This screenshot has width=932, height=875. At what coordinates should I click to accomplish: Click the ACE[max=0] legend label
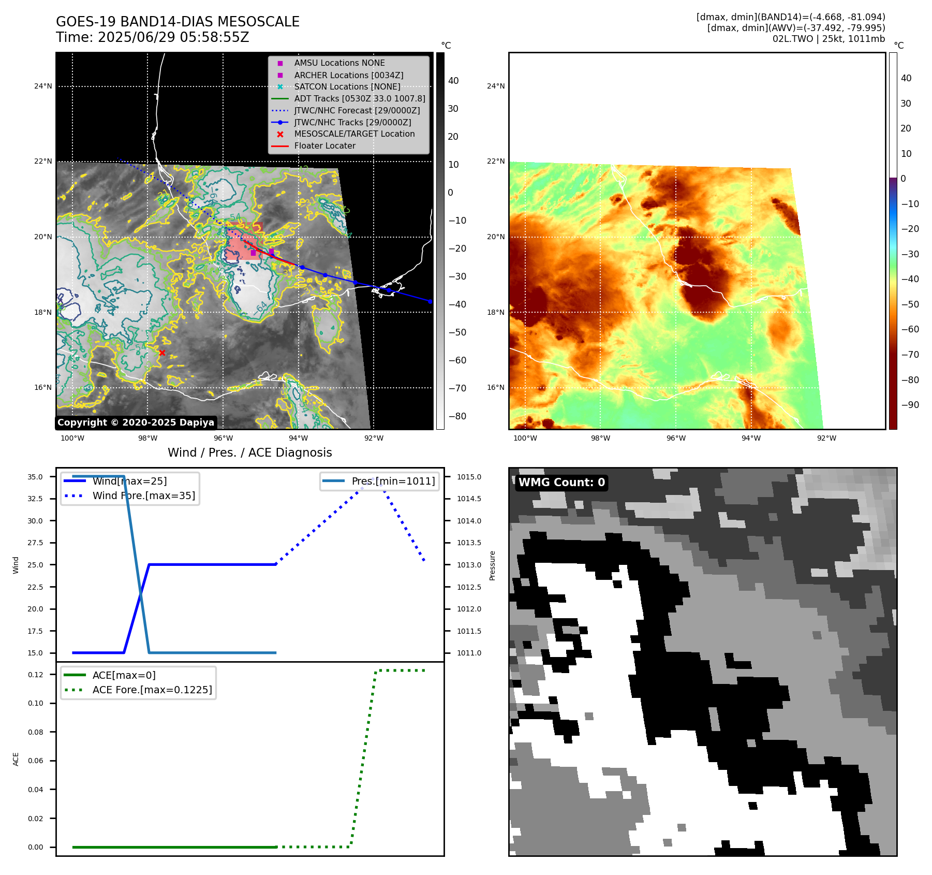click(124, 675)
